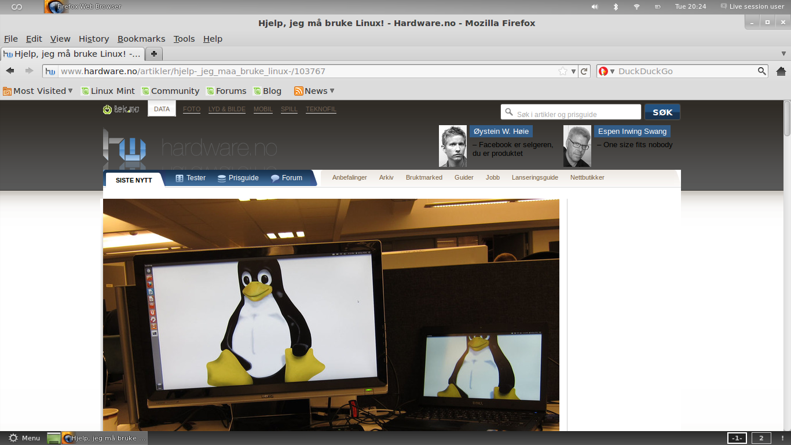
Task: Open the SPILL section link
Action: click(289, 109)
